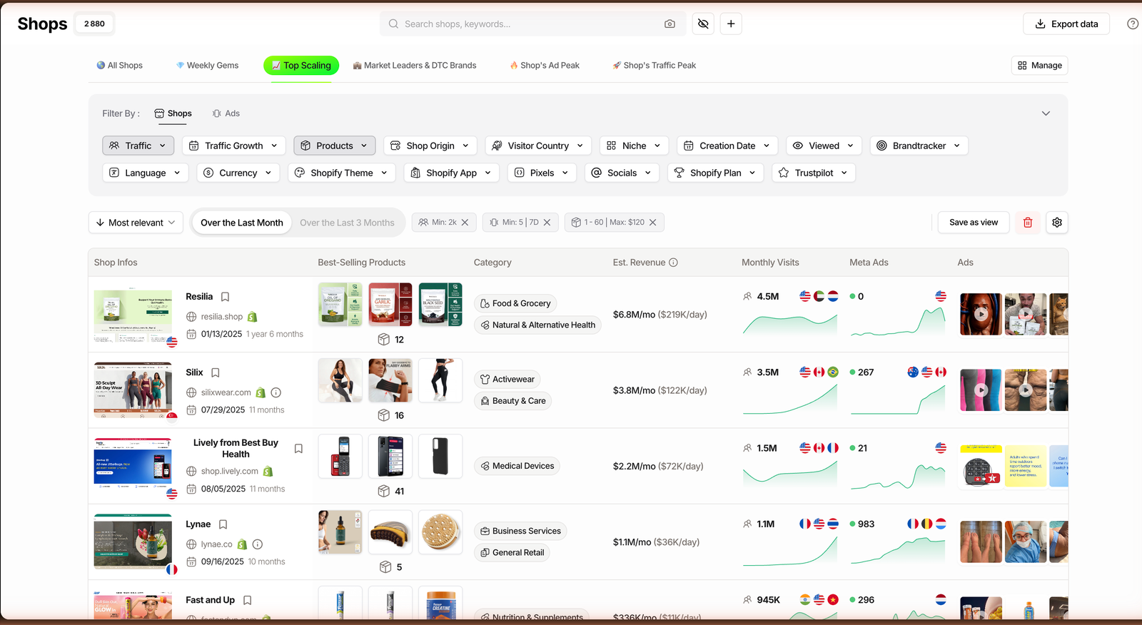The width and height of the screenshot is (1142, 625).
Task: Remove the Min: 5 | 7D ads filter
Action: coord(547,223)
